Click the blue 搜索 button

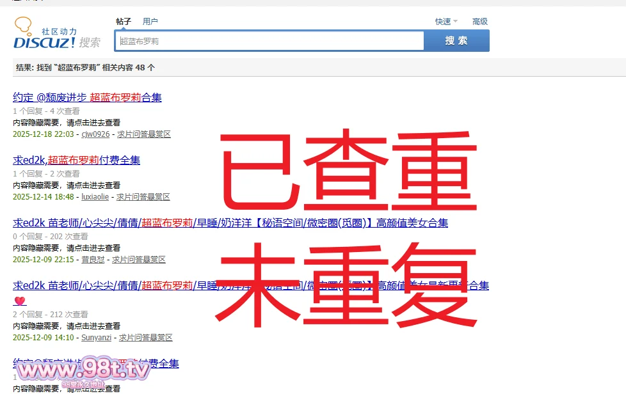pos(456,41)
